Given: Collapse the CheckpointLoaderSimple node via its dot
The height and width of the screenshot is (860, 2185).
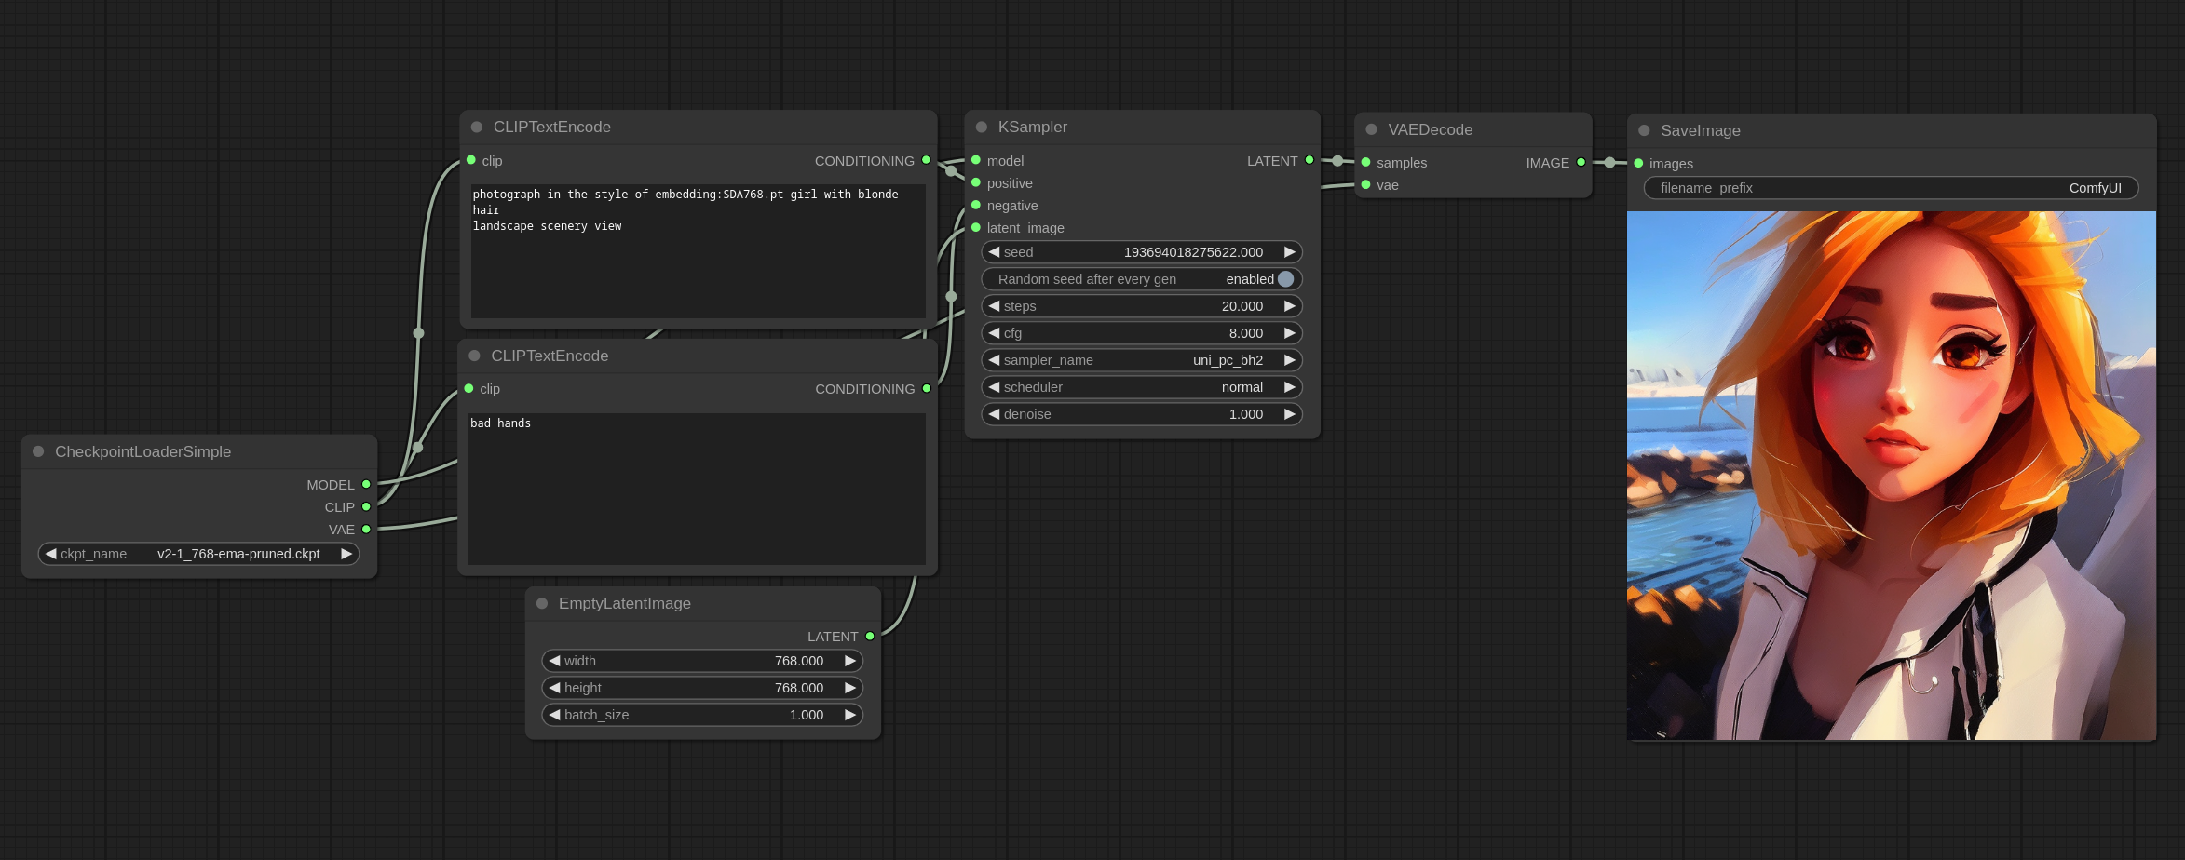Looking at the screenshot, I should point(38,451).
